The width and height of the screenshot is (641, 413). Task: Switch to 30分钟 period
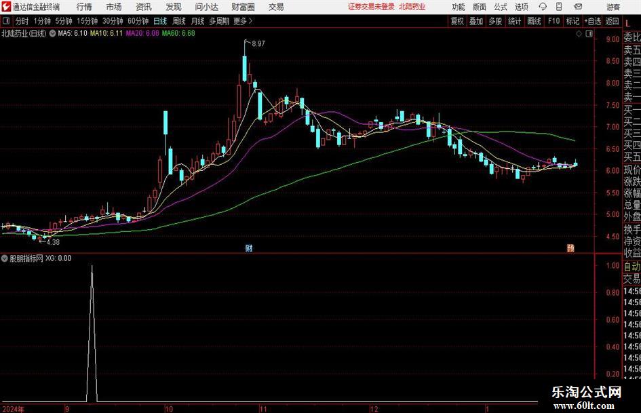[113, 21]
